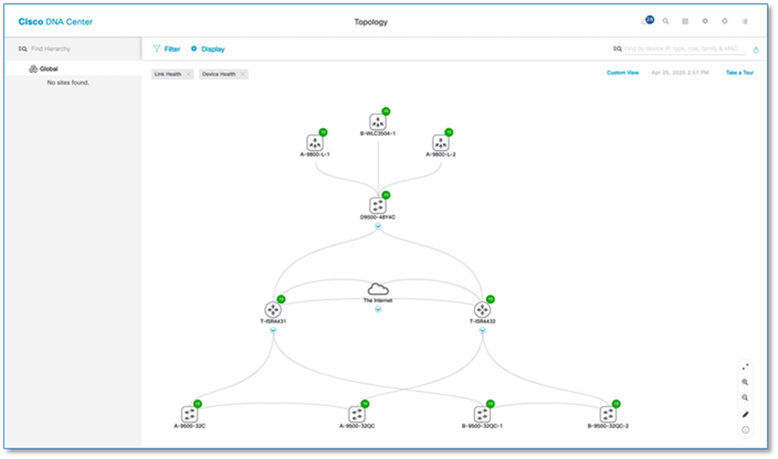Open the Display options
This screenshot has height=459, width=778.
coord(208,49)
